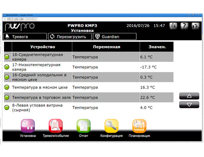This screenshot has width=204, height=157.
Task: Click green status light for Температура в торговом зале
Action: pos(7,97)
